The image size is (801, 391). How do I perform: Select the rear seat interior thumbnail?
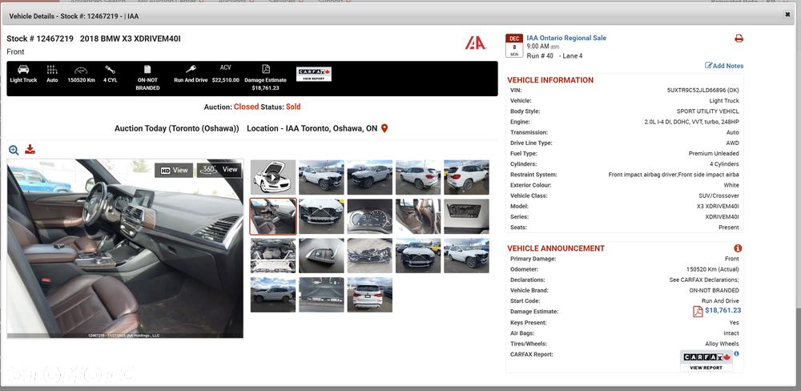tap(418, 216)
